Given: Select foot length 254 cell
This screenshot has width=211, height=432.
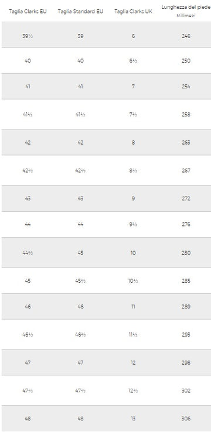Looking at the screenshot, I should pos(186,86).
